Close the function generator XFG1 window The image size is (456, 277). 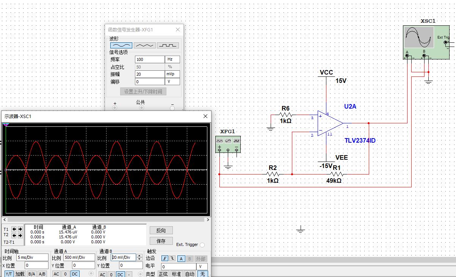coord(178,30)
